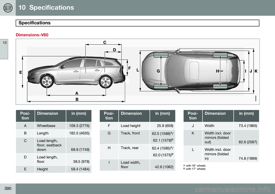Click position letter 'K' in the table
Viewport: 275px width, 194px height.
(193, 133)
